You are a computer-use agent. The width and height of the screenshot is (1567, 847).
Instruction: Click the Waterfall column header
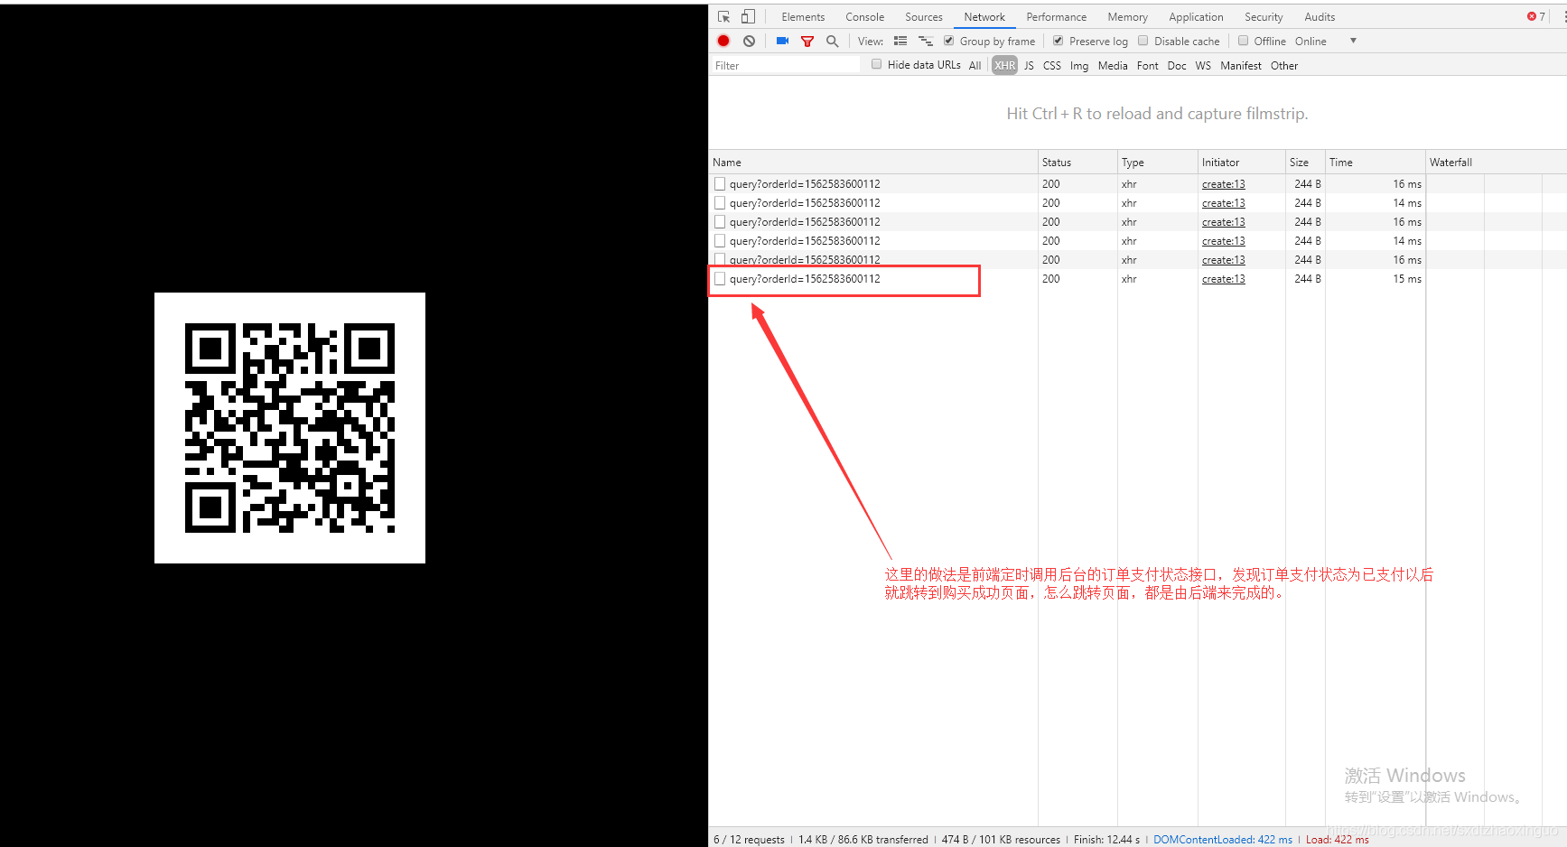1496,163
